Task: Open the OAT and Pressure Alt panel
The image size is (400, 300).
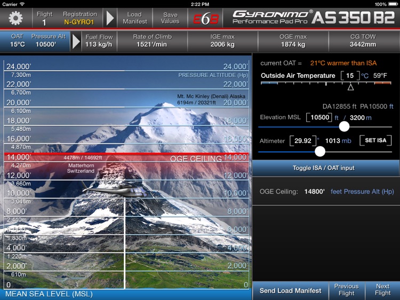Action: pyautogui.click(x=35, y=41)
